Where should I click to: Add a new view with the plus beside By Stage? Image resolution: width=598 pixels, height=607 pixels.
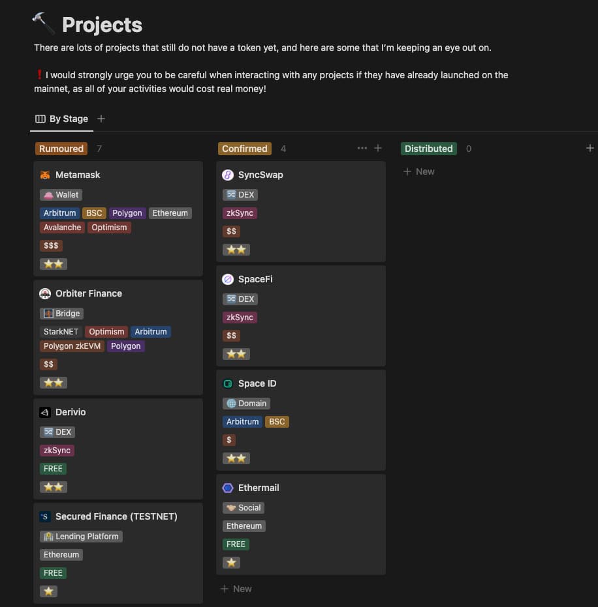pyautogui.click(x=101, y=119)
